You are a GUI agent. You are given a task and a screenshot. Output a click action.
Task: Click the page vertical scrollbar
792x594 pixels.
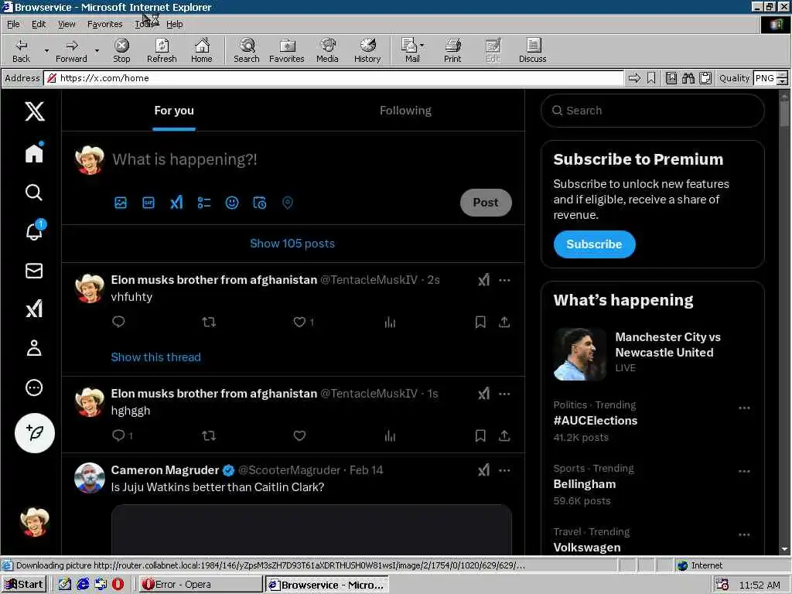(x=784, y=323)
